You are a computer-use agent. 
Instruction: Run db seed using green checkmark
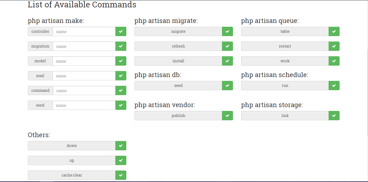pos(227,86)
